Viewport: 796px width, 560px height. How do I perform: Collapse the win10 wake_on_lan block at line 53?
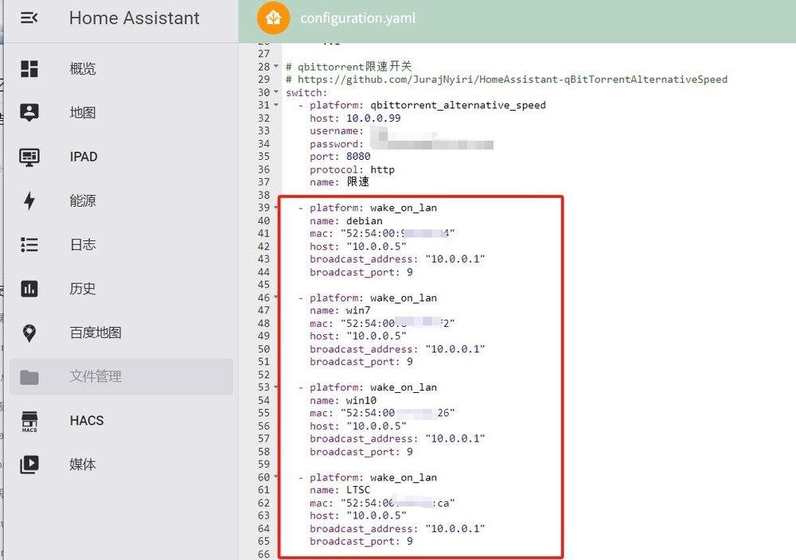pos(276,387)
